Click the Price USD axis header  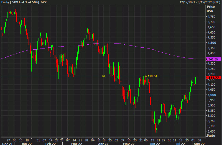pos(211,9)
